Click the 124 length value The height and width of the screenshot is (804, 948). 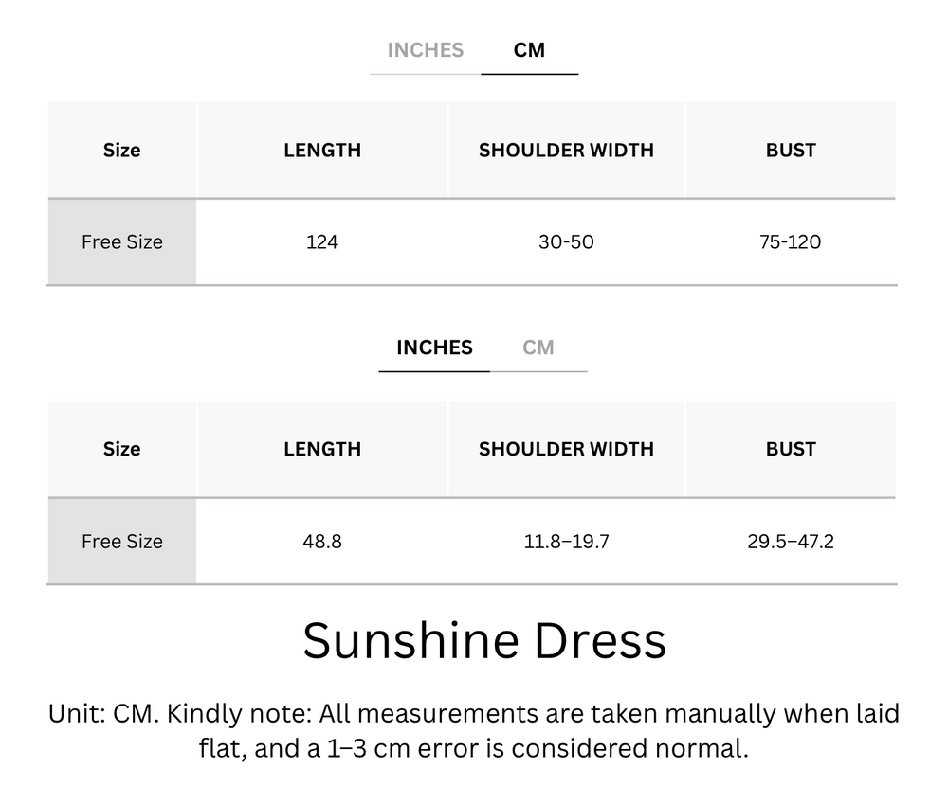(x=322, y=241)
